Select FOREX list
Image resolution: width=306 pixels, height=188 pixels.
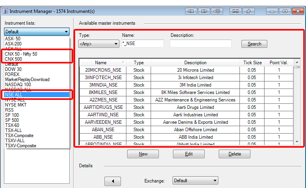[x=12, y=74]
